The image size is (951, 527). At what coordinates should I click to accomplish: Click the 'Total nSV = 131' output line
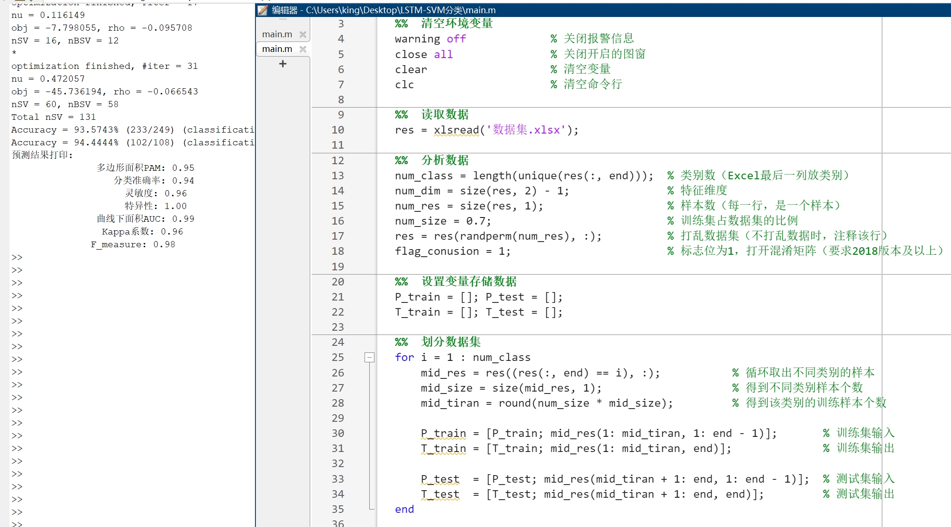coord(53,117)
